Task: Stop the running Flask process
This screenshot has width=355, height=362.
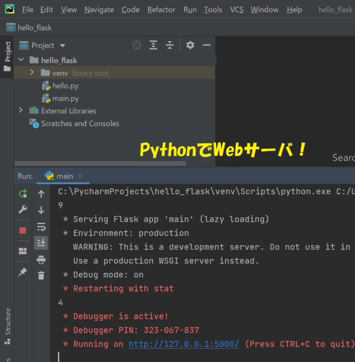Action: [x=23, y=230]
